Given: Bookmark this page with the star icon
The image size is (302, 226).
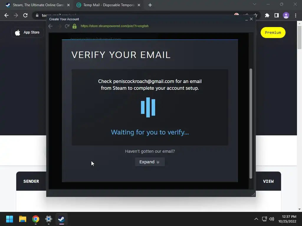Looking at the screenshot, I should [255, 15].
